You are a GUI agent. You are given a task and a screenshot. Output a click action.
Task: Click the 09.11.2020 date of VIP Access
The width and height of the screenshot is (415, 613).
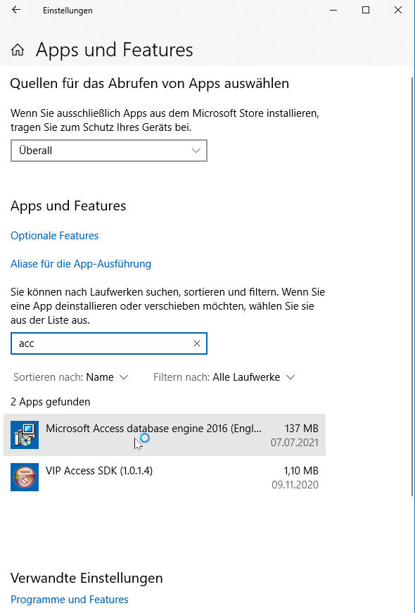click(295, 485)
